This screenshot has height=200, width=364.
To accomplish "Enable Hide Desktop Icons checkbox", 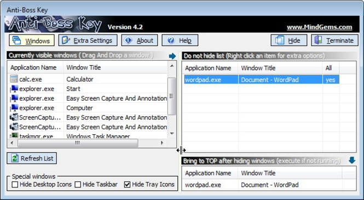I will click(15, 185).
